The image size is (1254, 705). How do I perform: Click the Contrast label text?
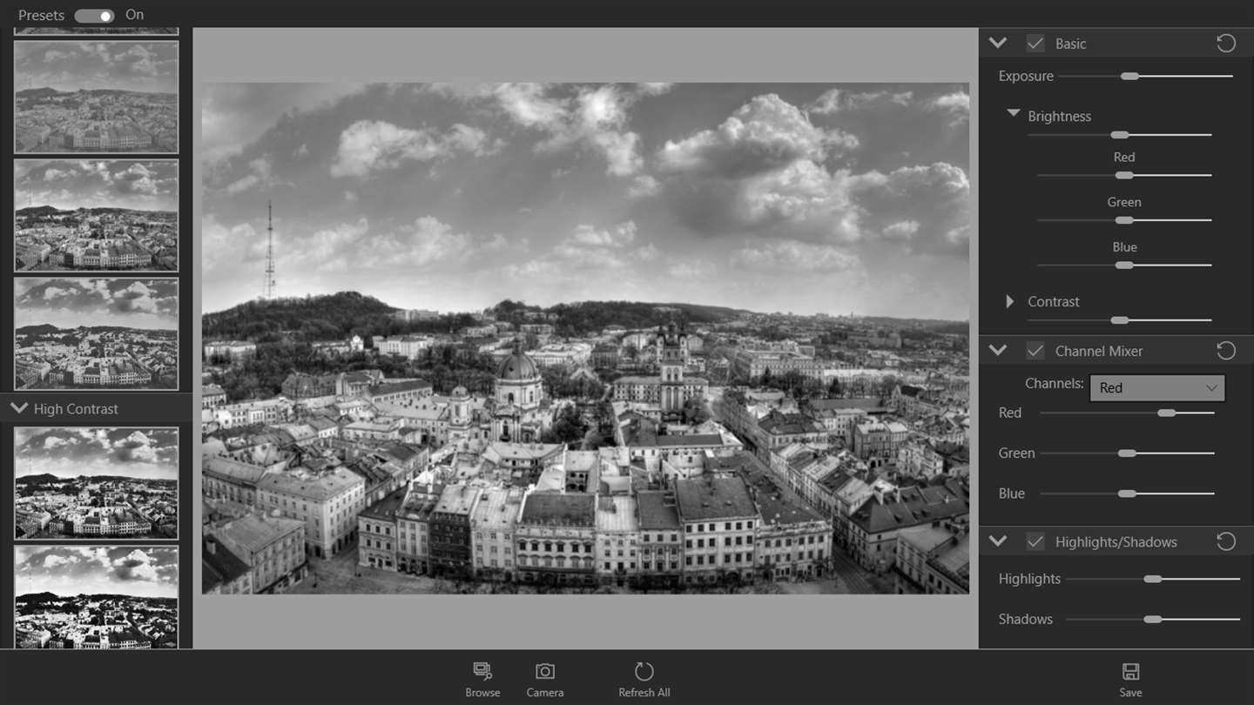[x=1053, y=302]
